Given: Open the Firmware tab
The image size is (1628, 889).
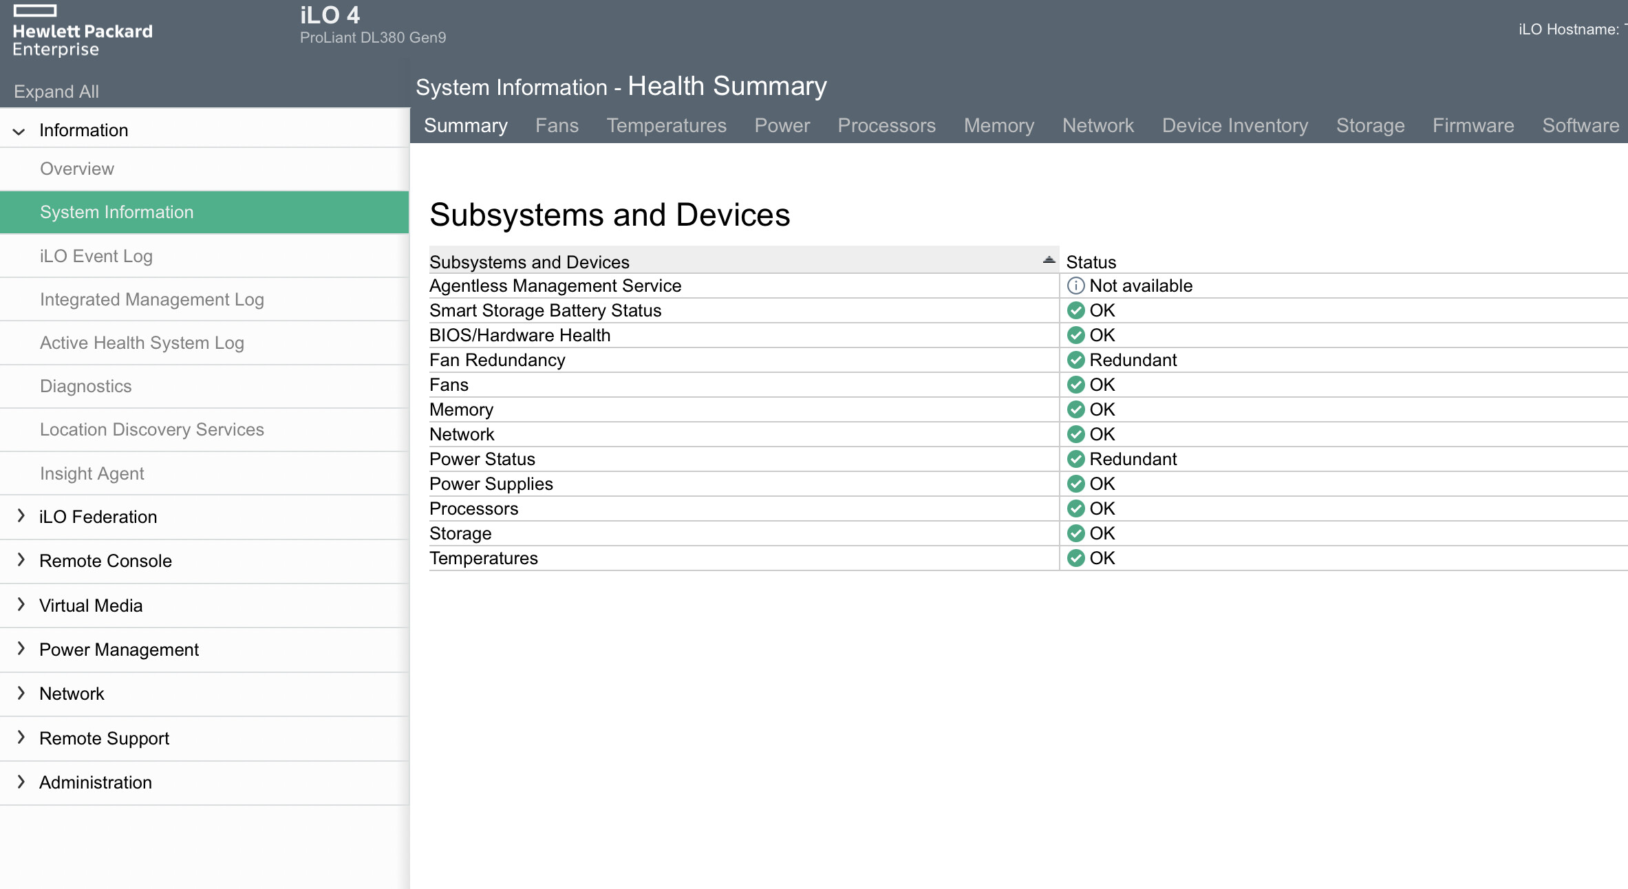Looking at the screenshot, I should click(1472, 125).
